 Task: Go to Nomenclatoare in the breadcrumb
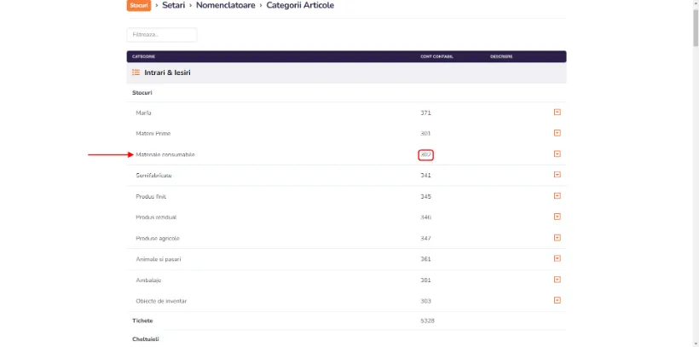[x=226, y=5]
